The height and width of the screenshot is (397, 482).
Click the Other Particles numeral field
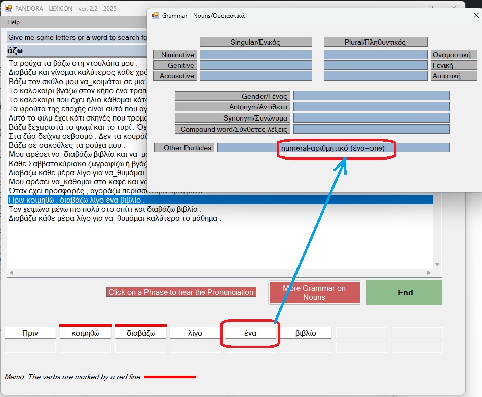[x=333, y=148]
